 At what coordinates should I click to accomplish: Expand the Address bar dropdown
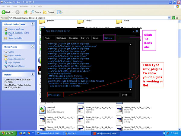pyautogui.click(x=169, y=18)
